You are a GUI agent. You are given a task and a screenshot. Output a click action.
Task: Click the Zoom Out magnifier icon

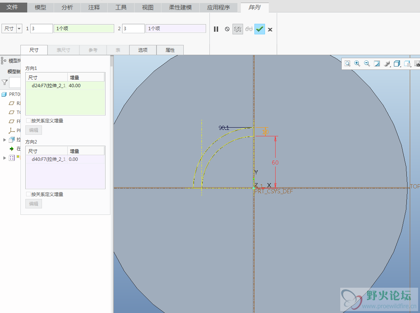[367, 63]
